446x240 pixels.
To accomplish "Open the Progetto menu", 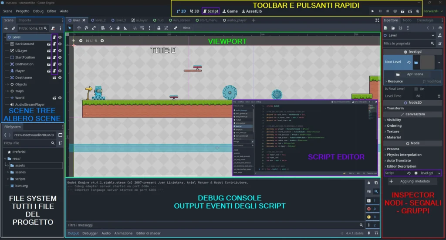I will pyautogui.click(x=23, y=11).
